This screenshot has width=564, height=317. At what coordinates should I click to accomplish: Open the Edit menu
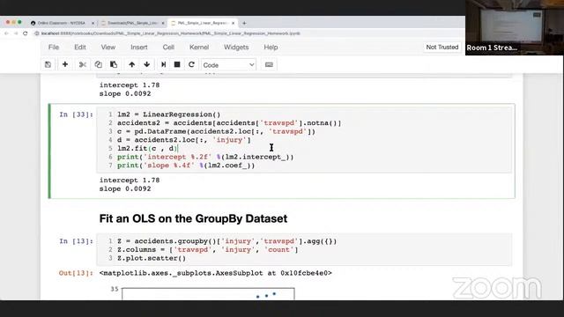pyautogui.click(x=80, y=47)
